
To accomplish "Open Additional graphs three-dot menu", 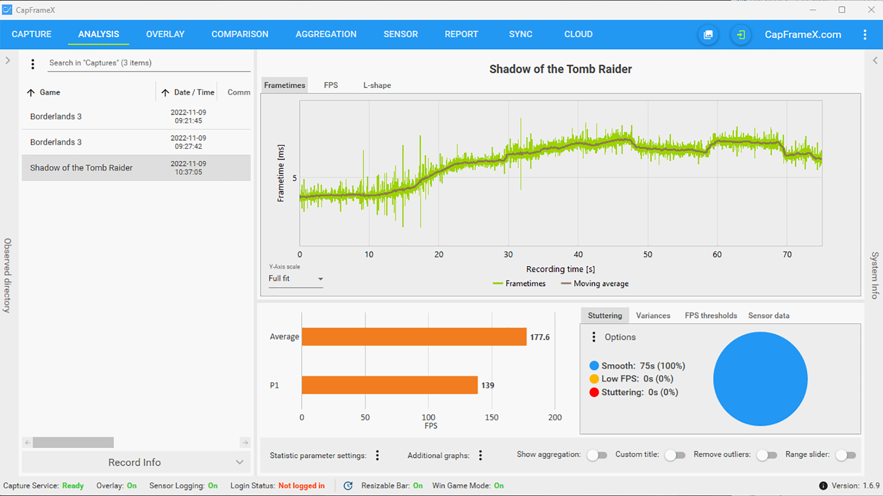I will (x=480, y=455).
